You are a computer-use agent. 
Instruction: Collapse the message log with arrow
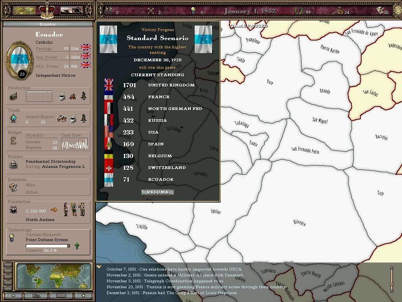click(x=99, y=267)
